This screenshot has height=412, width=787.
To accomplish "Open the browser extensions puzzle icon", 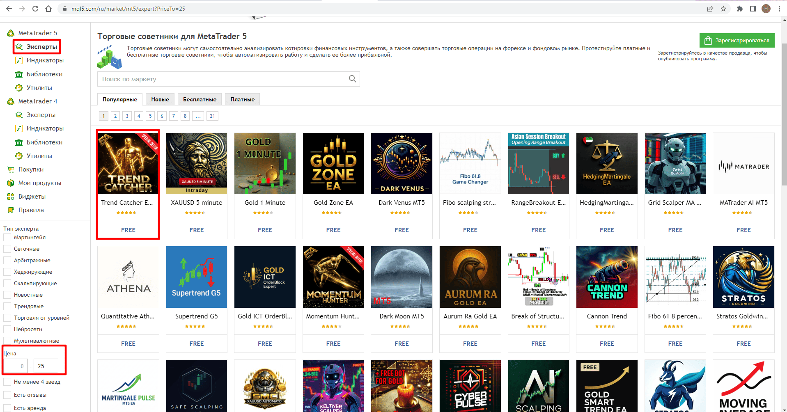I will (740, 9).
